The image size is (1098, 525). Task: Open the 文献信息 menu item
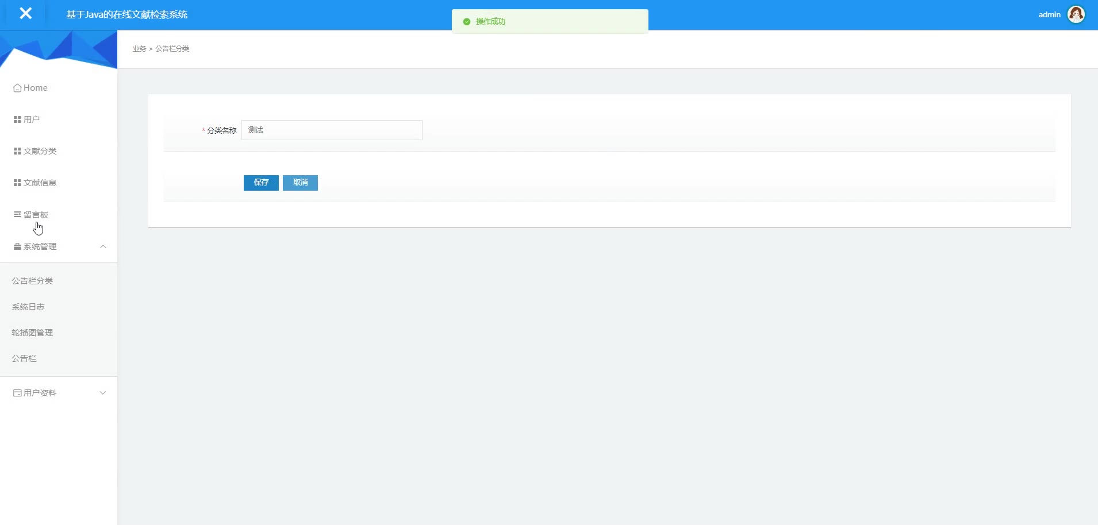(59, 183)
